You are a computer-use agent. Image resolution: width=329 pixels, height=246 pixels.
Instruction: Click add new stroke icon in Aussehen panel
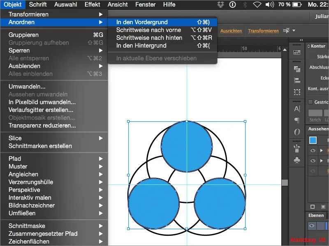pos(313,207)
